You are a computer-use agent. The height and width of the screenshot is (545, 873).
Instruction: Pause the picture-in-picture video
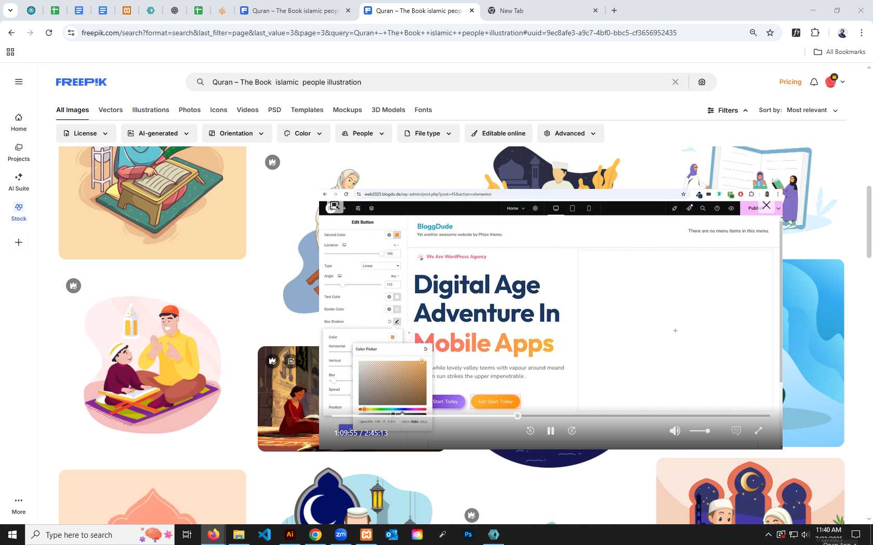click(550, 431)
